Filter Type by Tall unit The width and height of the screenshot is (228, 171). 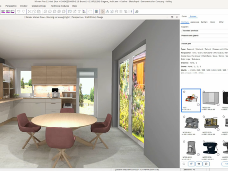point(208,49)
